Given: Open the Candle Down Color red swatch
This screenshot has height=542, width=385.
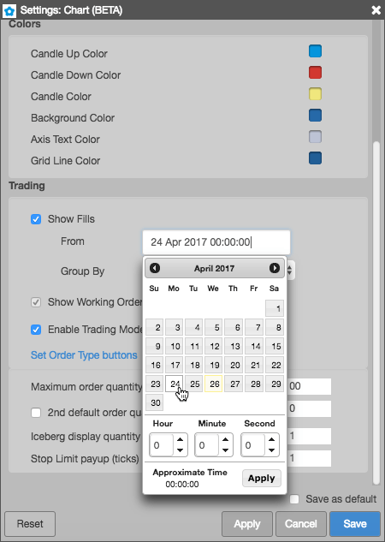Looking at the screenshot, I should [315, 73].
